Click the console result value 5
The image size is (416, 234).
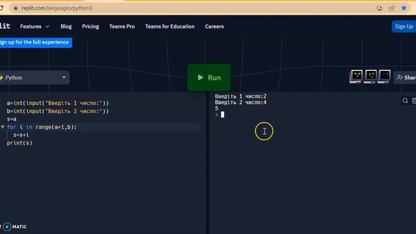tap(216, 109)
